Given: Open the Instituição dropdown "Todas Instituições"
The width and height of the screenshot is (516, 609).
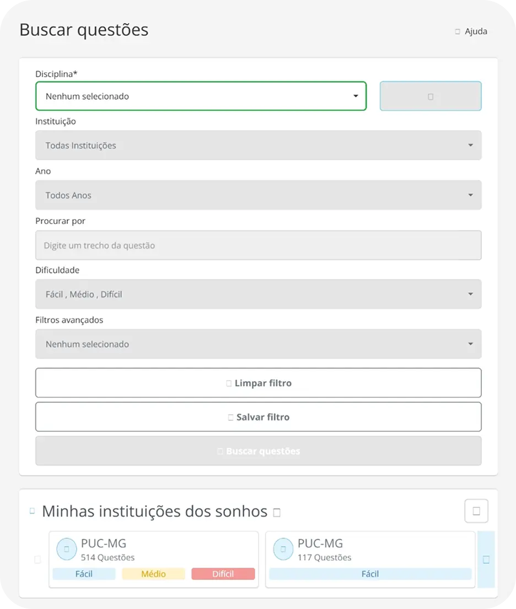Looking at the screenshot, I should click(x=258, y=145).
